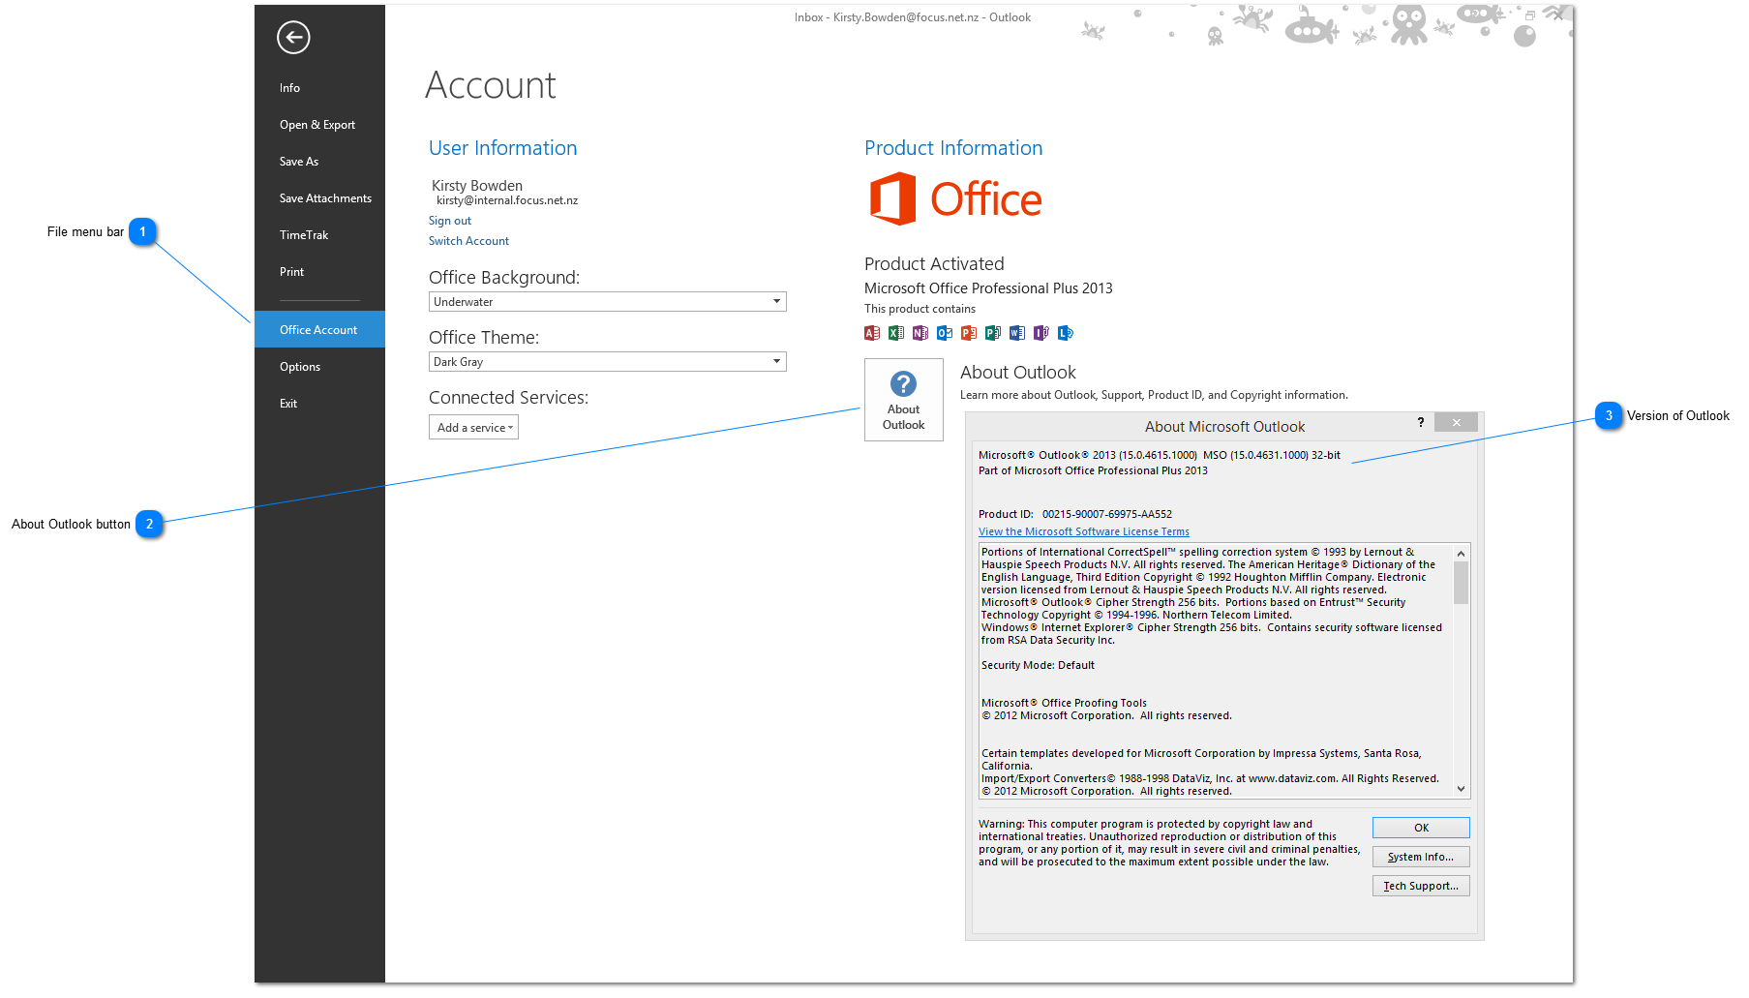Viewport: 1749px width, 998px height.
Task: Click the PowerPoint product icon
Action: coord(969,333)
